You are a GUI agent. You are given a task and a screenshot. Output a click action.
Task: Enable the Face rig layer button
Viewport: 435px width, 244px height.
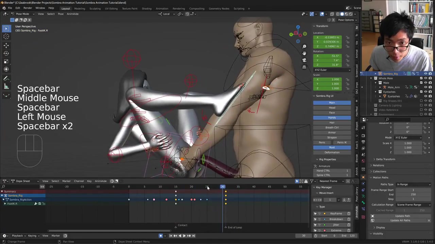tap(332, 113)
